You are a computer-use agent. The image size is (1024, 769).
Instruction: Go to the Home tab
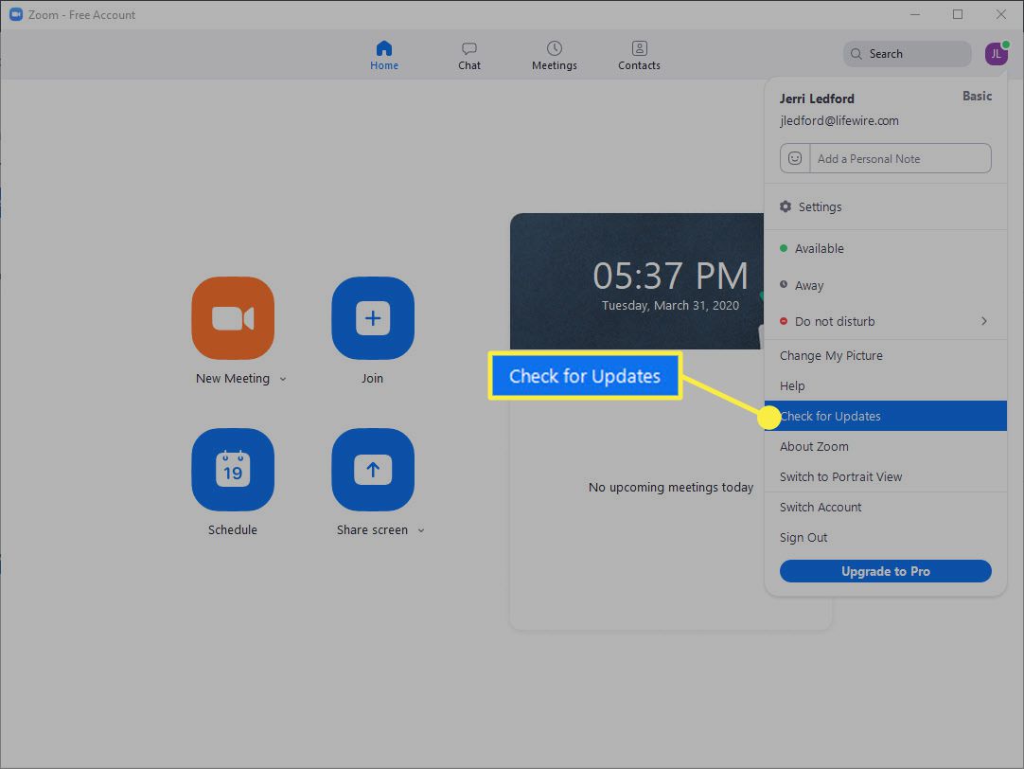(384, 56)
